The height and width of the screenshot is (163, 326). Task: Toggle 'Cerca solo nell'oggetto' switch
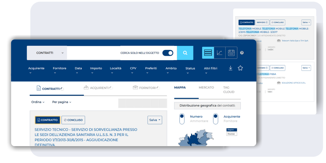pos(168,53)
